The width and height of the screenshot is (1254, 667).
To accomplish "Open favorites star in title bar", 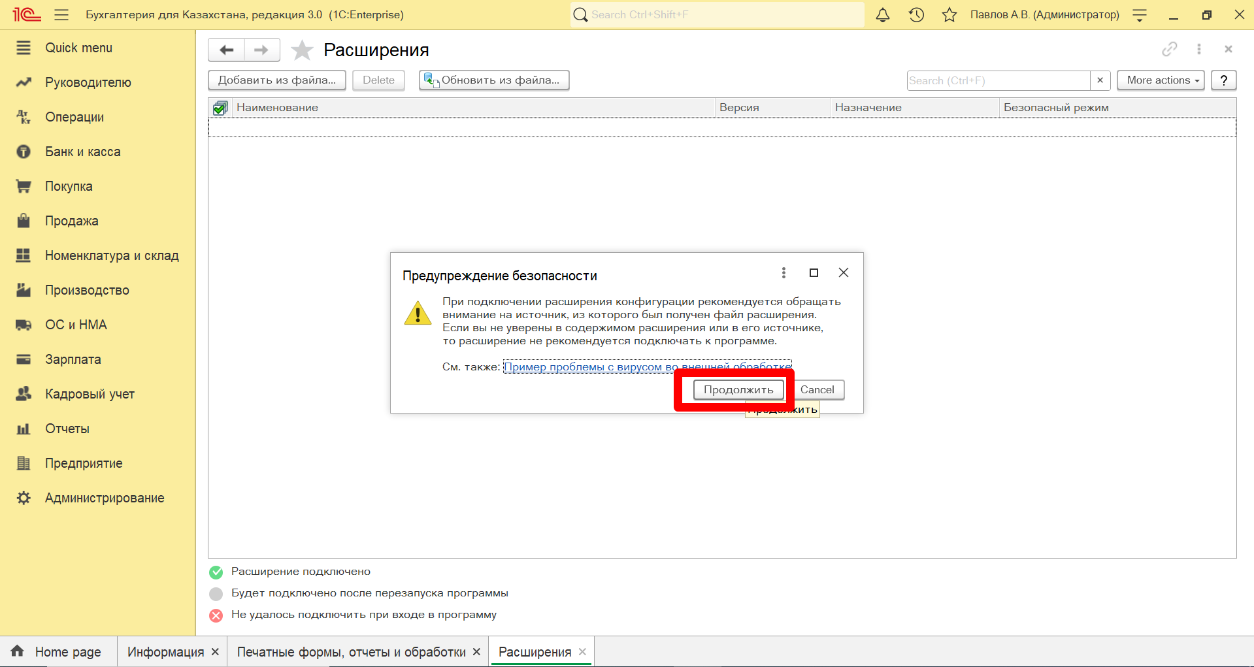I will point(949,14).
